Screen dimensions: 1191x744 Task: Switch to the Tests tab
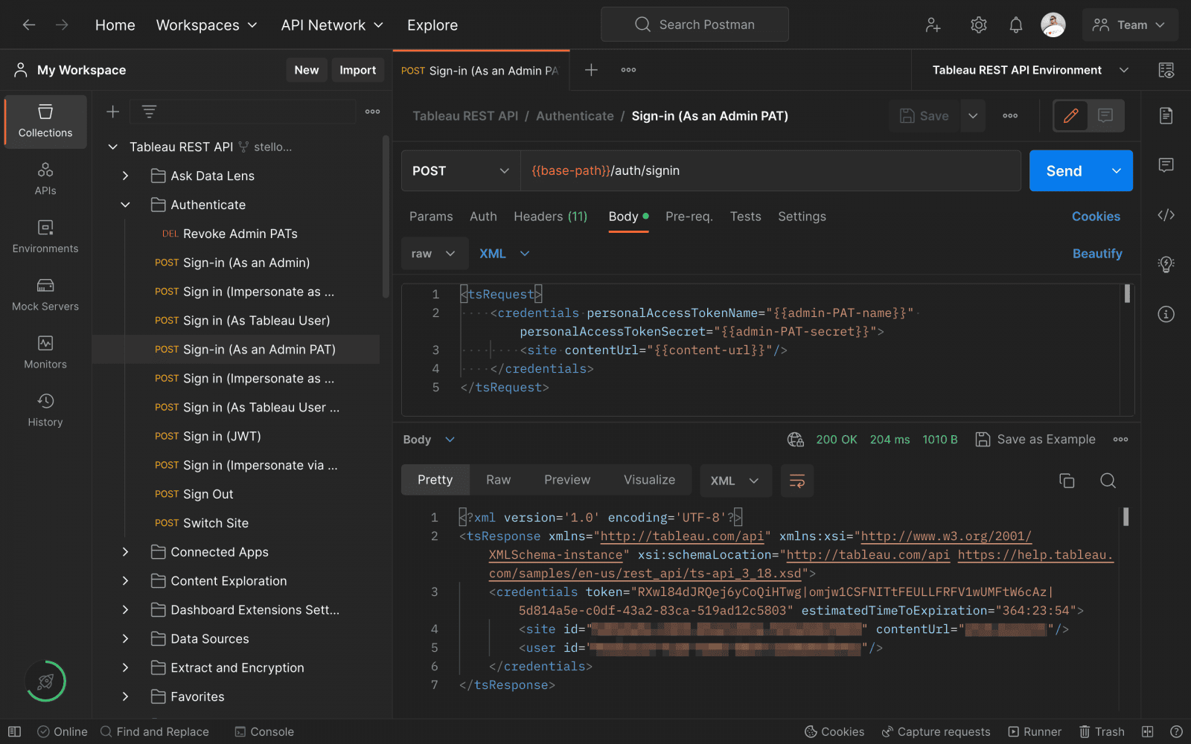pos(746,217)
